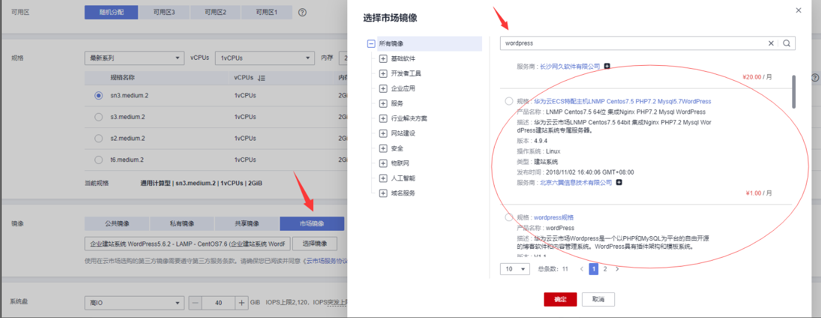Open the 高IO disk type dropdown
Screen dimensions: 821x318
[x=134, y=303]
